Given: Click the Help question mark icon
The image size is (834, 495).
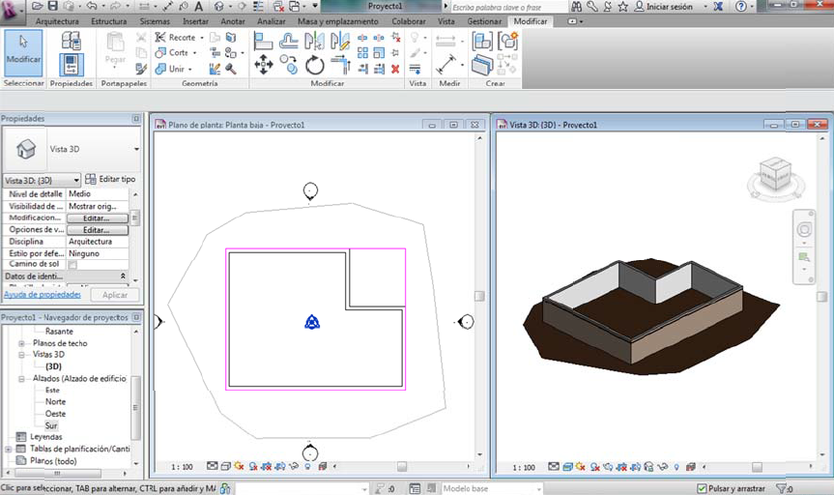Looking at the screenshot, I should point(740,7).
